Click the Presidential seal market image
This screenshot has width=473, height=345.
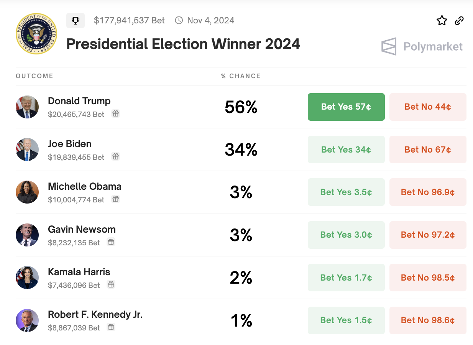(x=36, y=34)
